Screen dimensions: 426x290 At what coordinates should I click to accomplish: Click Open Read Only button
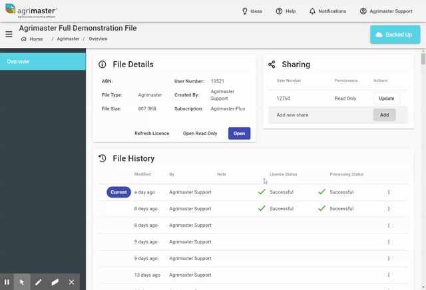[x=200, y=133]
